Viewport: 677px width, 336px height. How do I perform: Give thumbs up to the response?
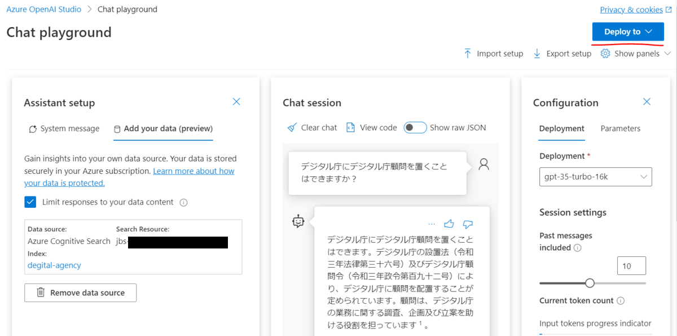coord(449,224)
